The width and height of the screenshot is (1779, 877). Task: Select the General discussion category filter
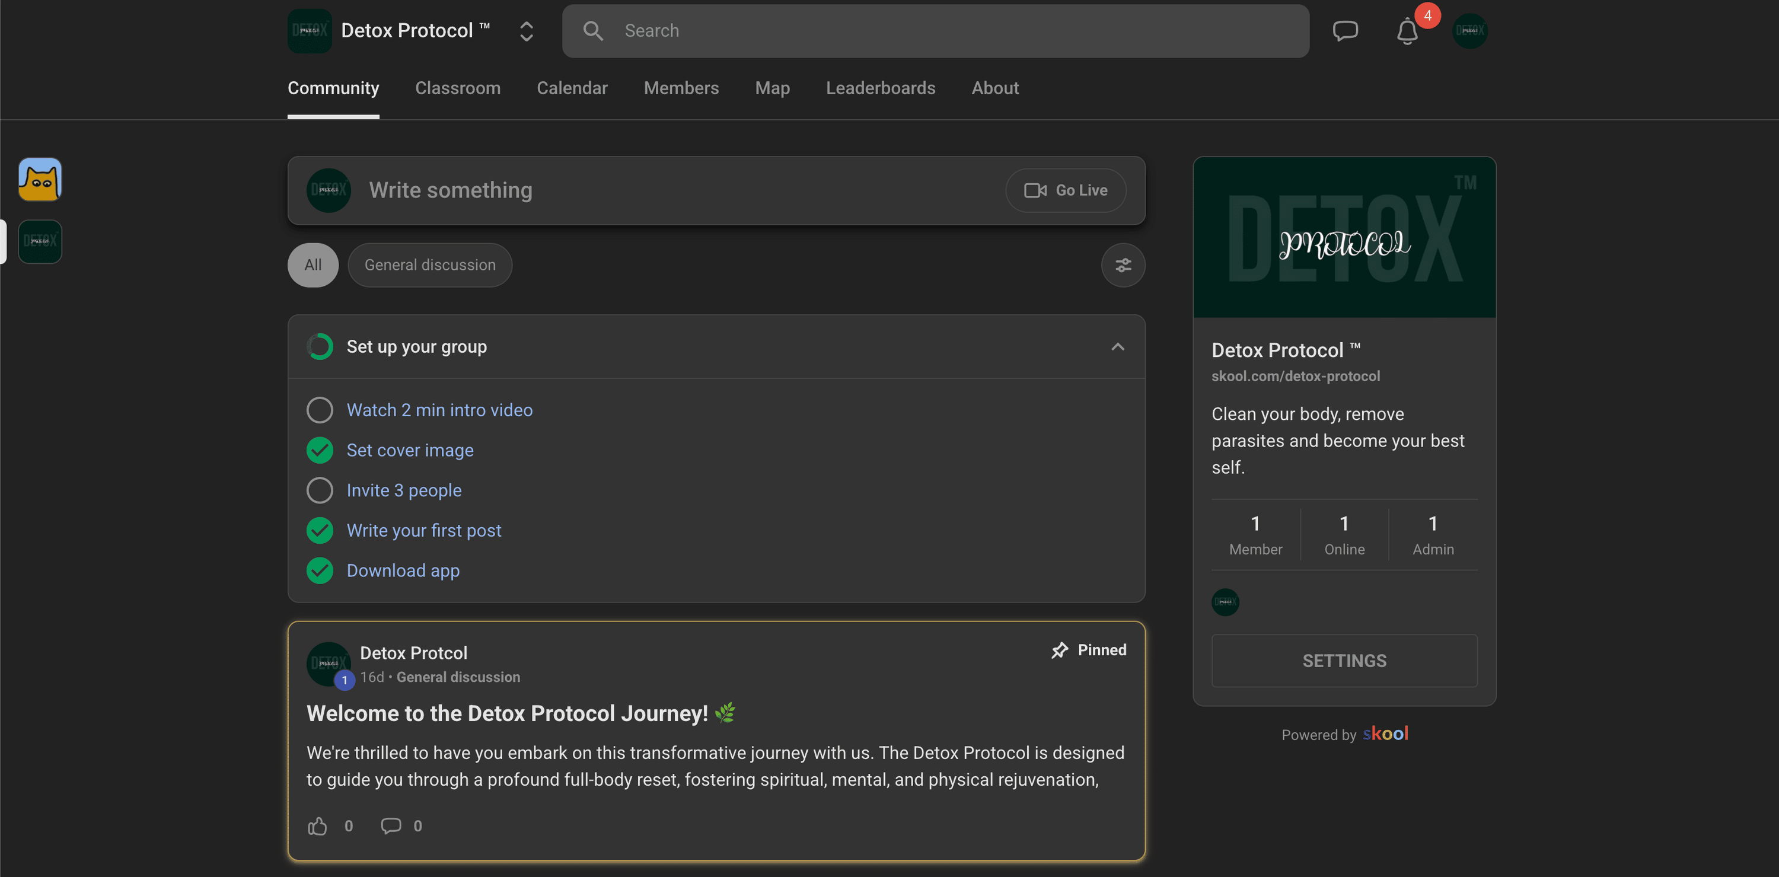point(429,265)
